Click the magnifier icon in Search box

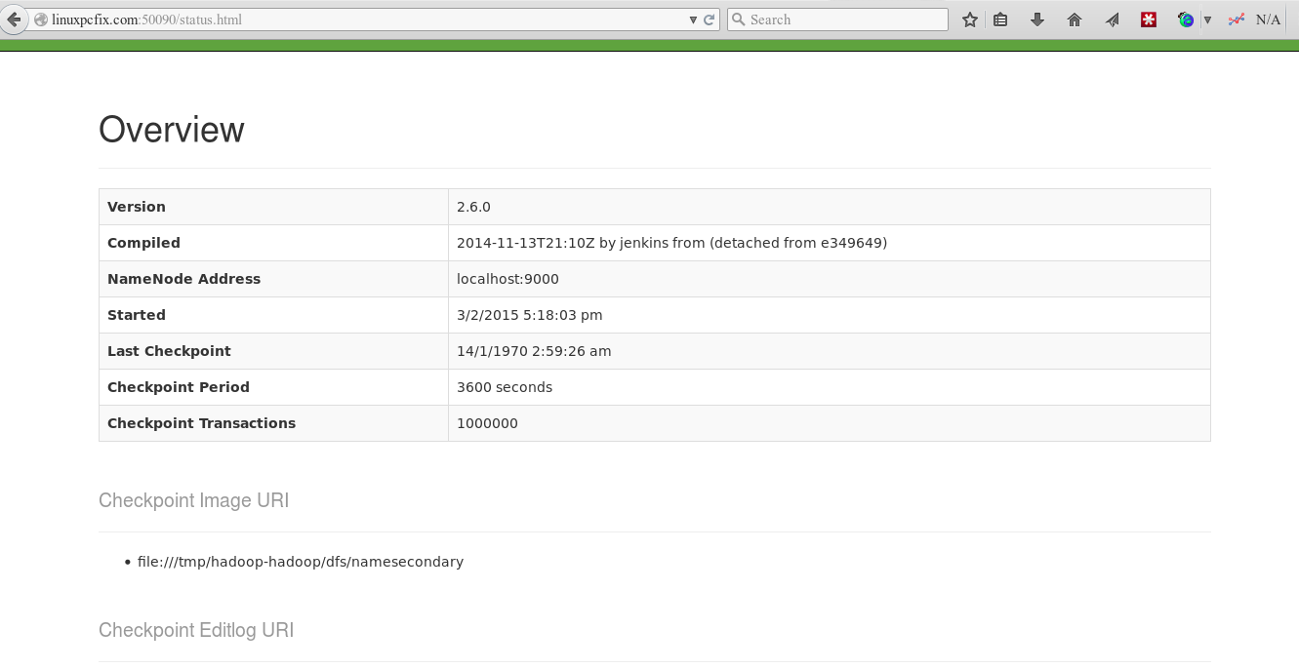pos(739,20)
